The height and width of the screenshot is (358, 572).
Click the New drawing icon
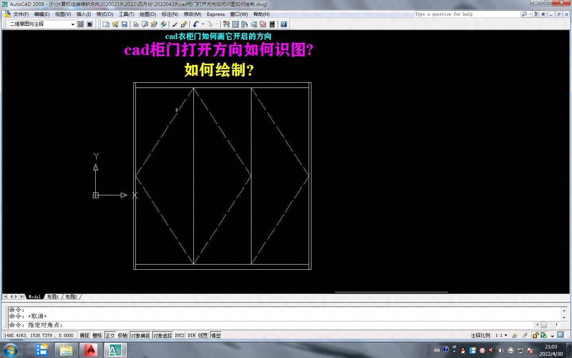[106, 24]
